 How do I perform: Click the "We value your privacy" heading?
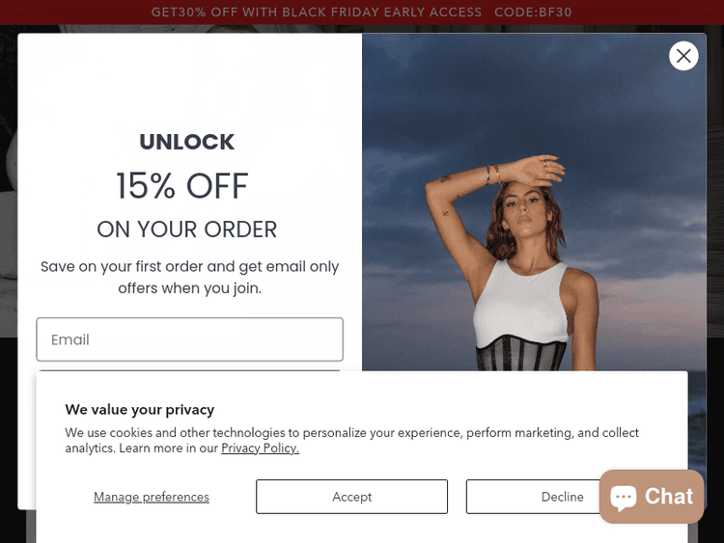(x=139, y=410)
